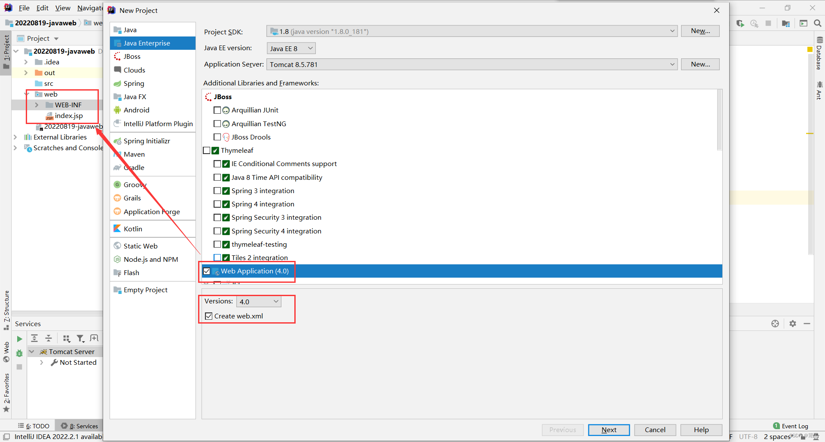Viewport: 825px width, 442px height.
Task: Open Services panel settings gear
Action: (793, 324)
